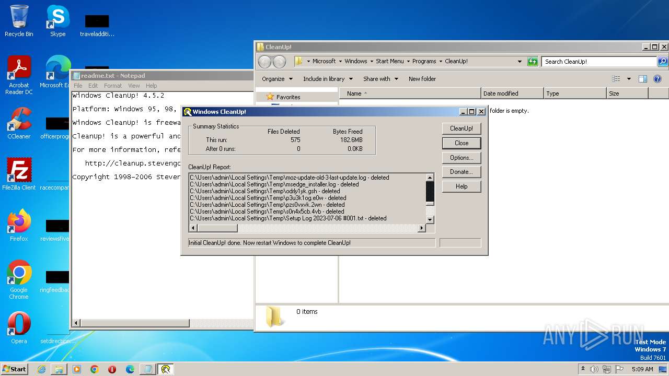Click the Opera icon in the taskbar
The width and height of the screenshot is (669, 376).
(112, 369)
